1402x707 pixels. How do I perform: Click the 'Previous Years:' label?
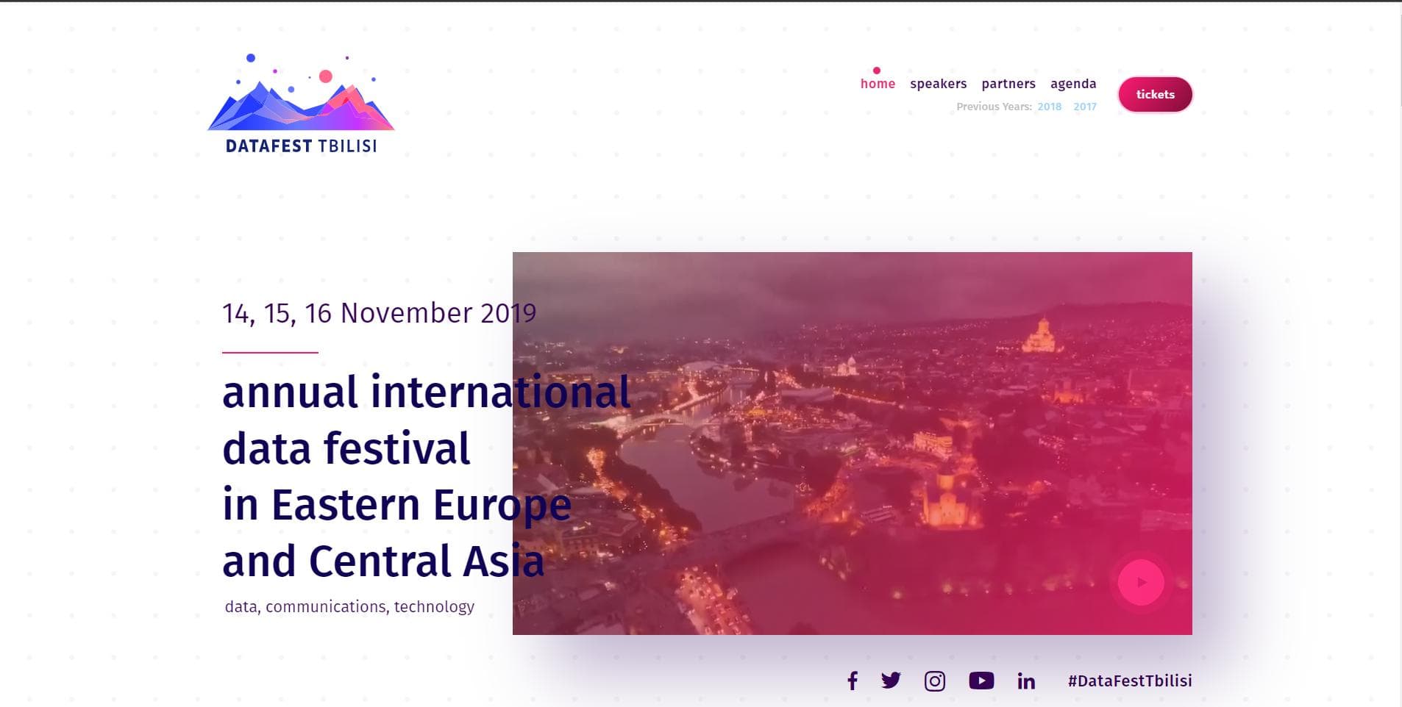[994, 107]
